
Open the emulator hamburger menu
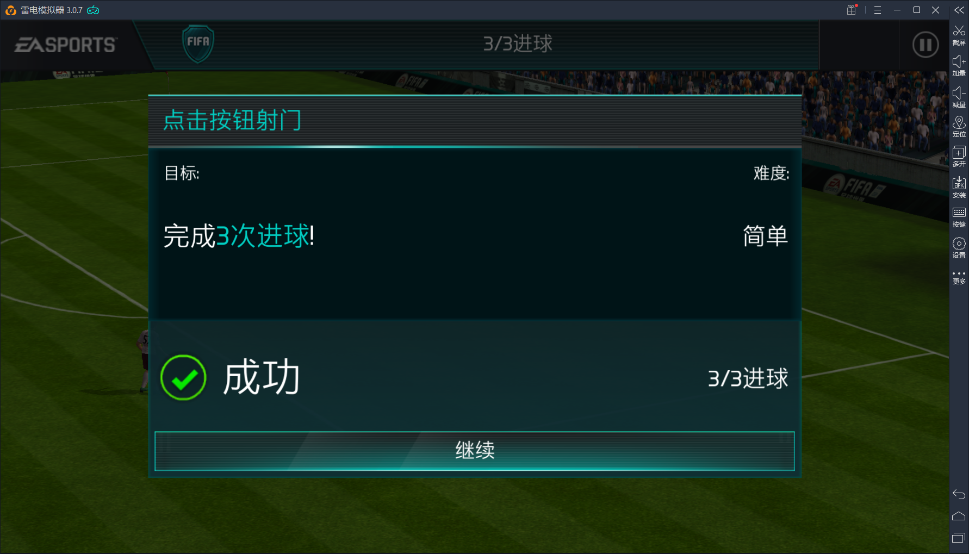(x=878, y=10)
